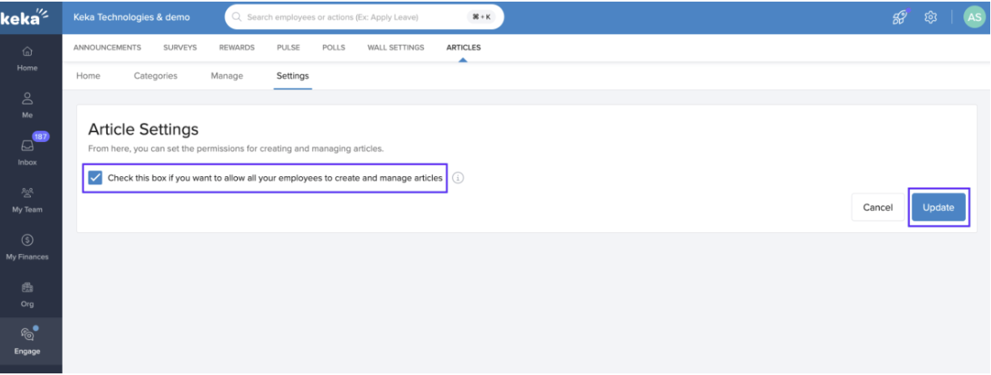The width and height of the screenshot is (991, 375).
Task: Uncheck allow employees to create articles
Action: coord(95,178)
